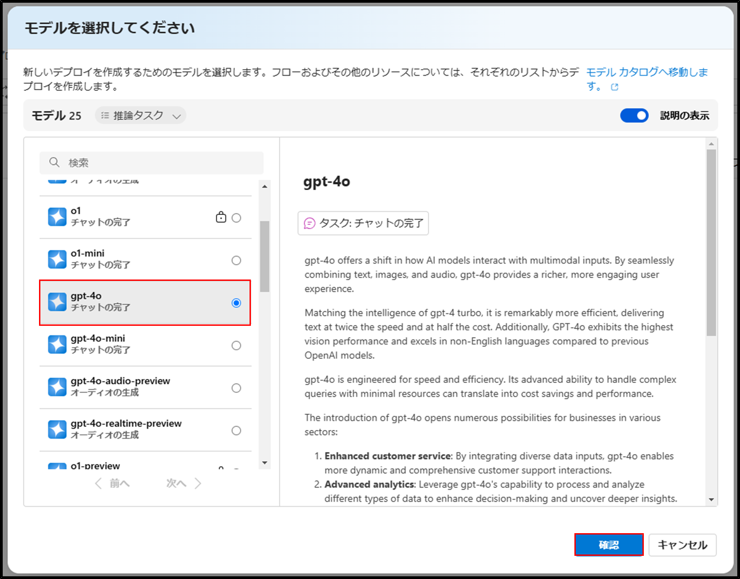Screen dimensions: 740x579
Task: Open the 推論タスク filter dropdown
Action: click(141, 116)
